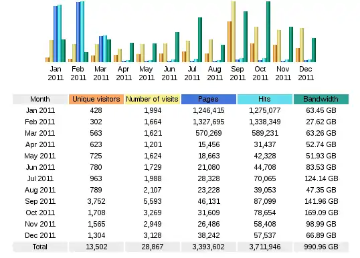Click the Jan 2011 cyan hits bar
360x258 pixels.
[60, 33]
